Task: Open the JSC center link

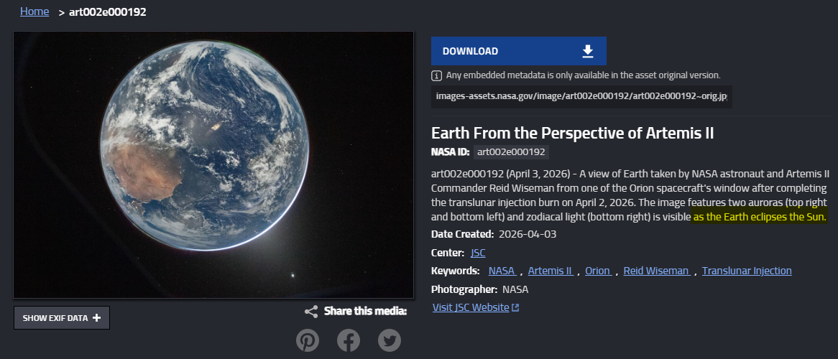Action: pyautogui.click(x=478, y=253)
